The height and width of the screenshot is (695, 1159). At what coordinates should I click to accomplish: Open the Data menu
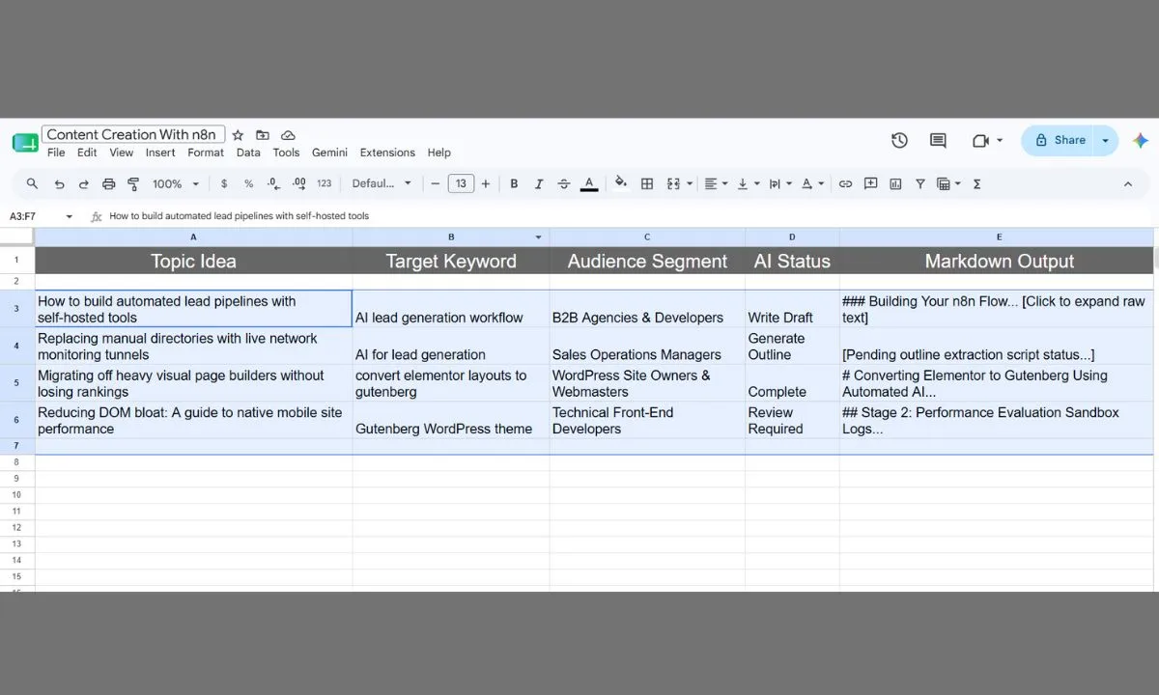click(248, 153)
